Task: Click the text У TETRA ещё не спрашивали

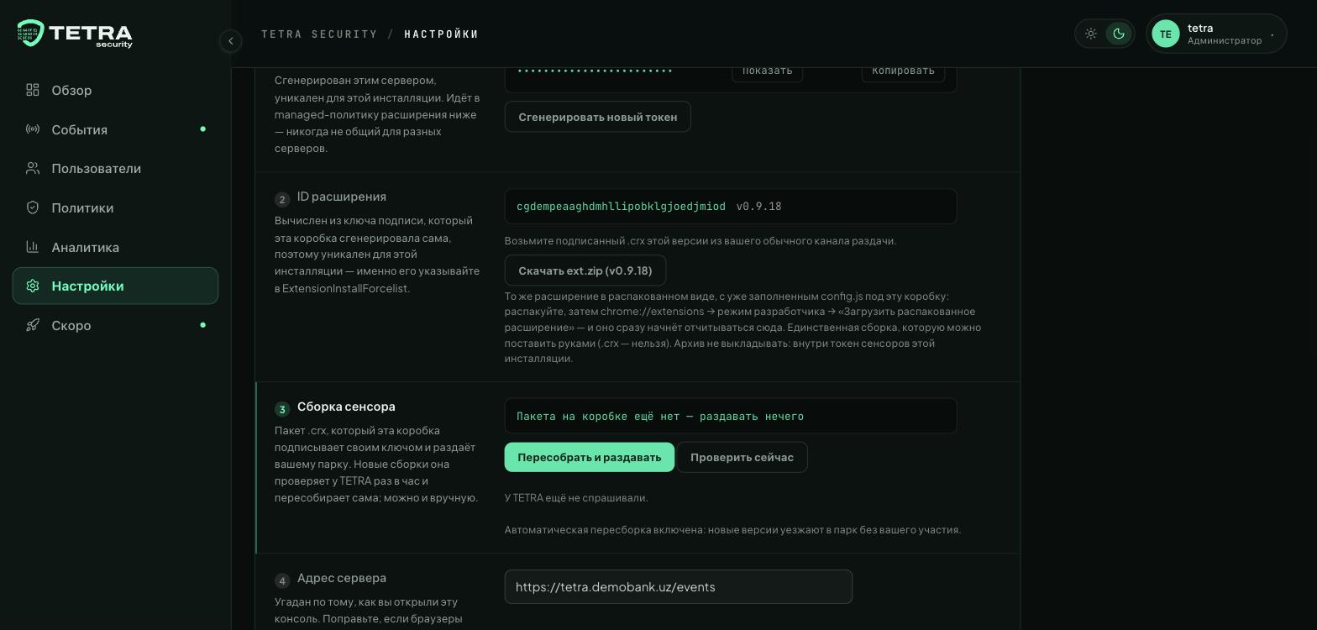Action: tap(576, 498)
